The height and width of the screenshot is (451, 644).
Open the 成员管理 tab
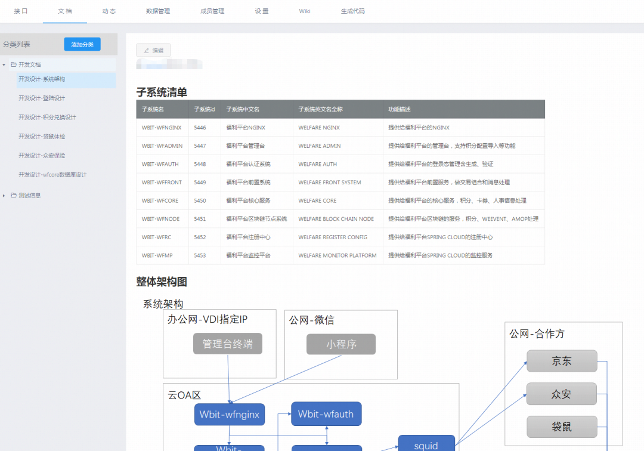coord(212,11)
